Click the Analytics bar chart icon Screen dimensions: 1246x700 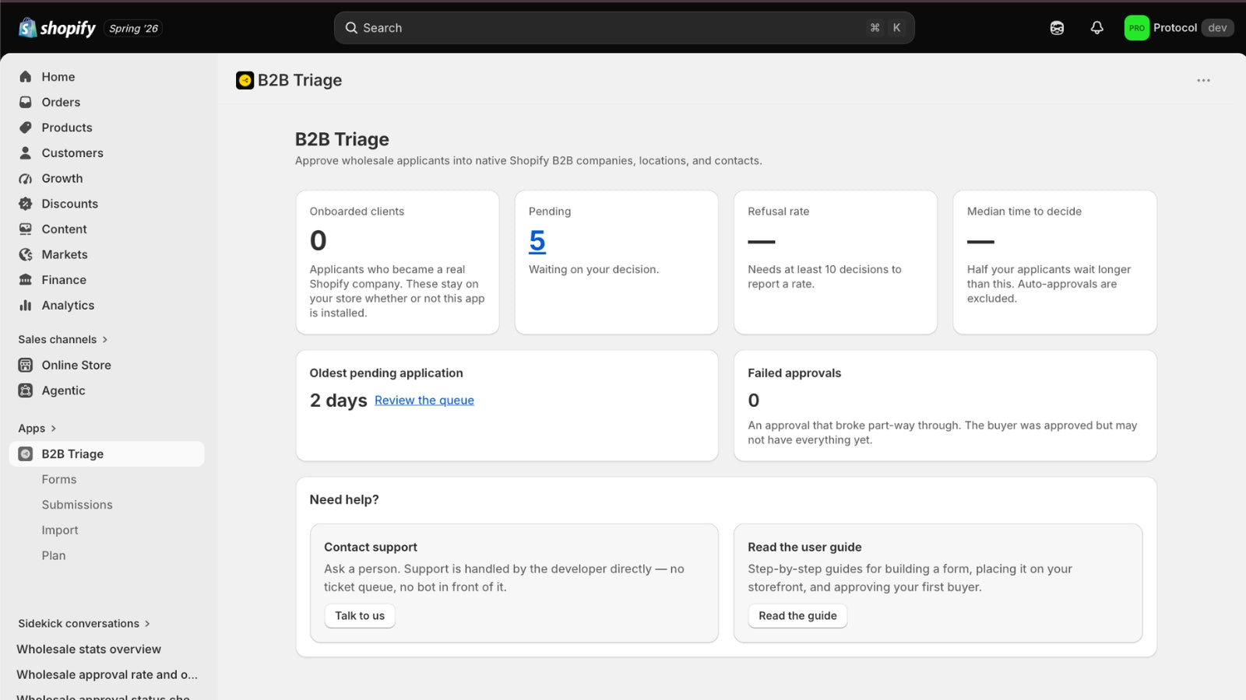(x=26, y=306)
